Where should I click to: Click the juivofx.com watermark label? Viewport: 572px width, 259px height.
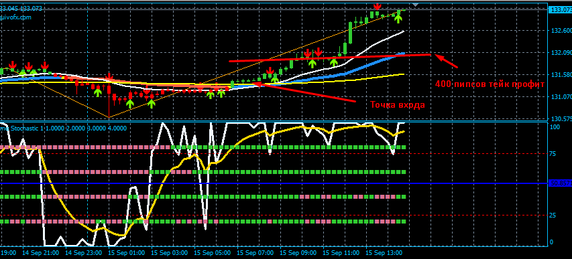pyautogui.click(x=15, y=17)
